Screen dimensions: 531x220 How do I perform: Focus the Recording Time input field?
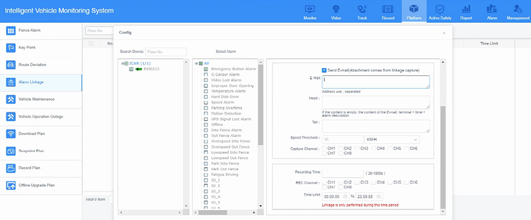click(x=342, y=173)
